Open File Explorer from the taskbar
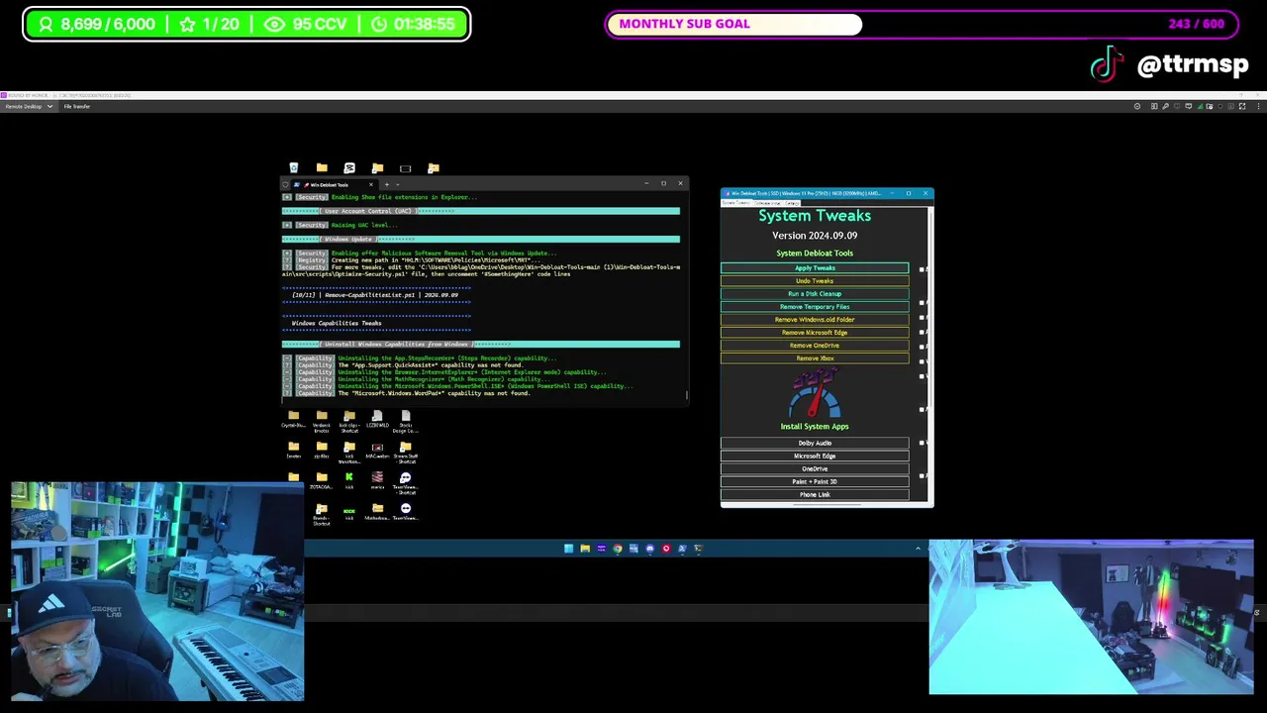Image resolution: width=1267 pixels, height=713 pixels. (585, 549)
